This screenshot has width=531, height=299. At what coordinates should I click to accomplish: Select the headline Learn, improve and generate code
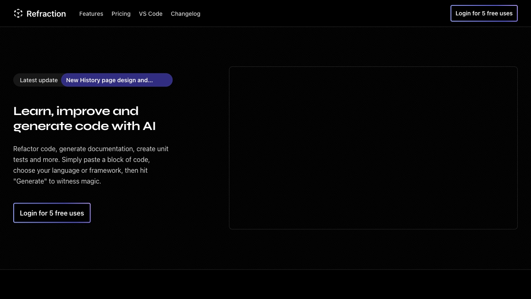point(84,118)
